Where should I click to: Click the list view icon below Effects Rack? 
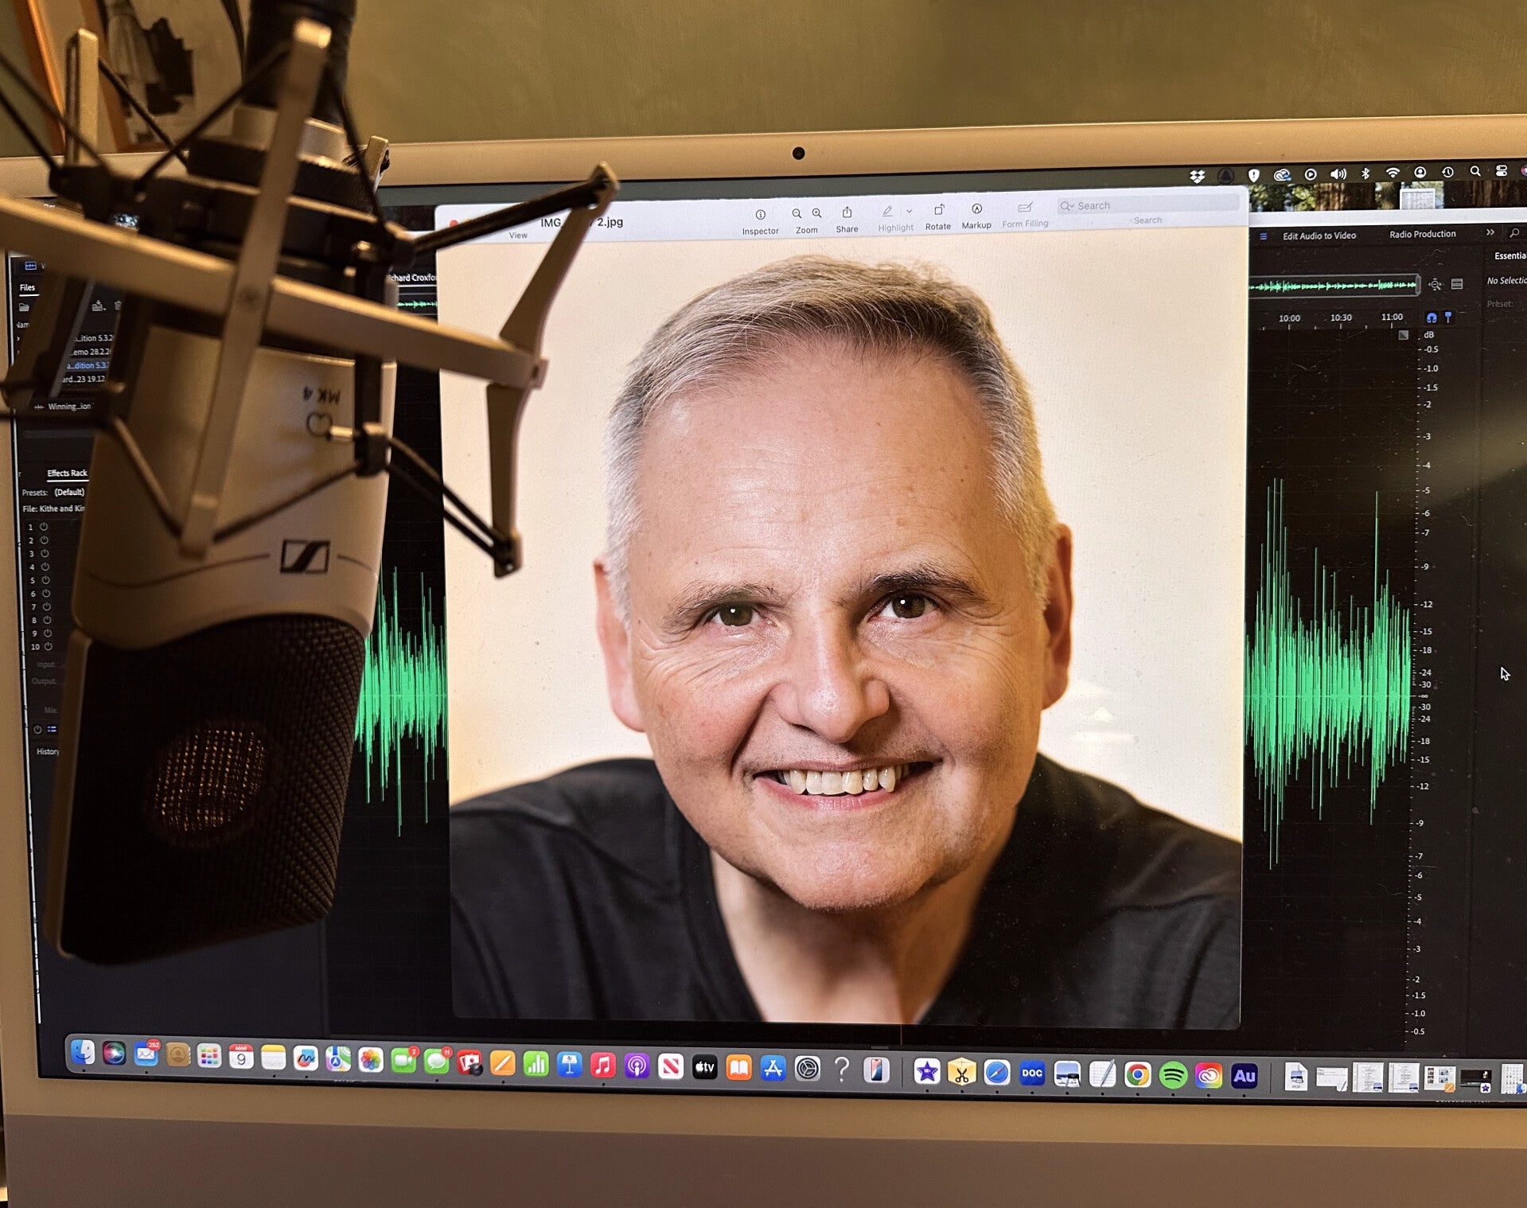coord(52,729)
